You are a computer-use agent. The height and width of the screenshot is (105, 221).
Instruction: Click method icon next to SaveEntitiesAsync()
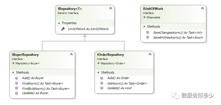click(x=148, y=37)
